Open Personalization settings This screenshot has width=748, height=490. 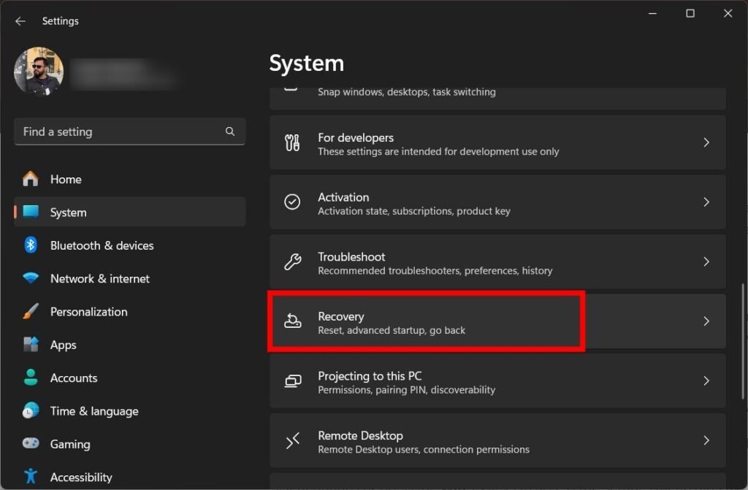coord(130,312)
